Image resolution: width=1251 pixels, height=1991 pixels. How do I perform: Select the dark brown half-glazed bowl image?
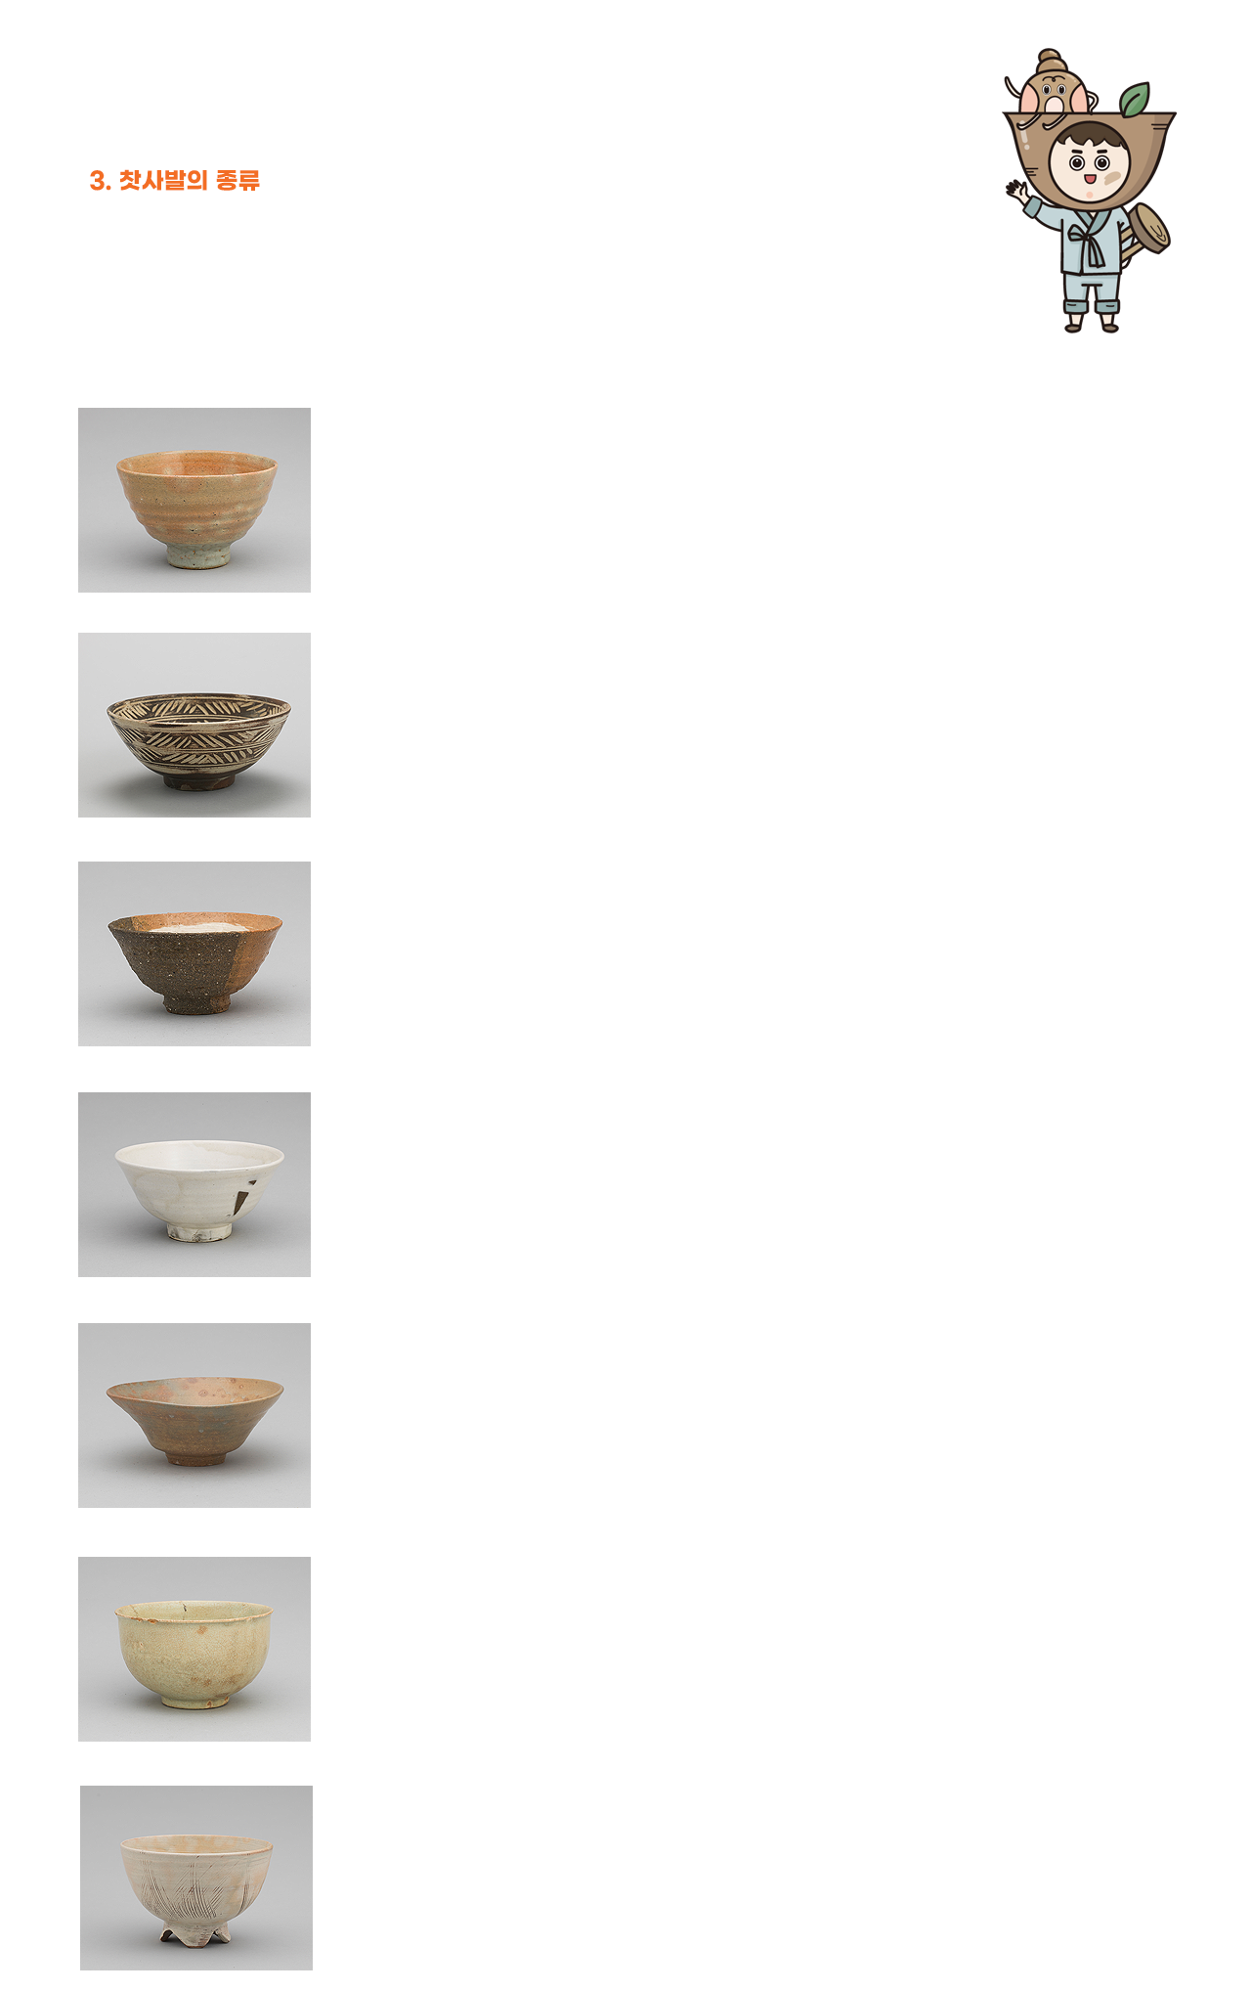click(194, 953)
